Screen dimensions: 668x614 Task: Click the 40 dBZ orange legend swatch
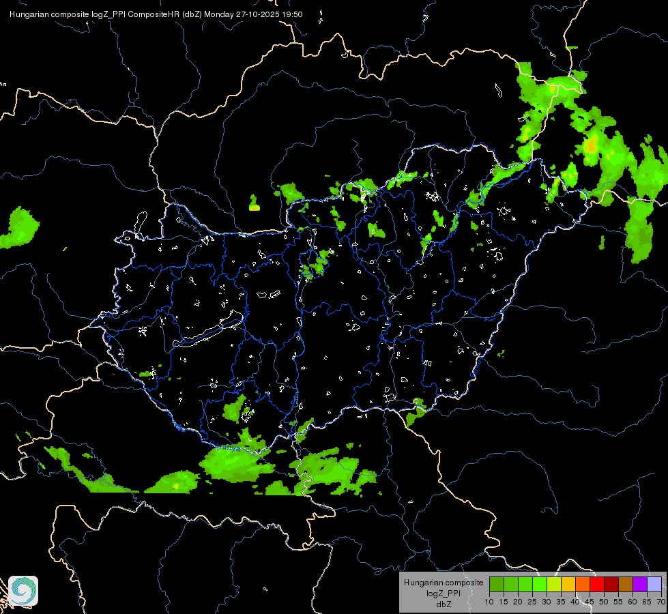583,584
